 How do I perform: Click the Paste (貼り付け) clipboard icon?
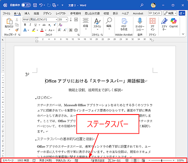pos(9,21)
